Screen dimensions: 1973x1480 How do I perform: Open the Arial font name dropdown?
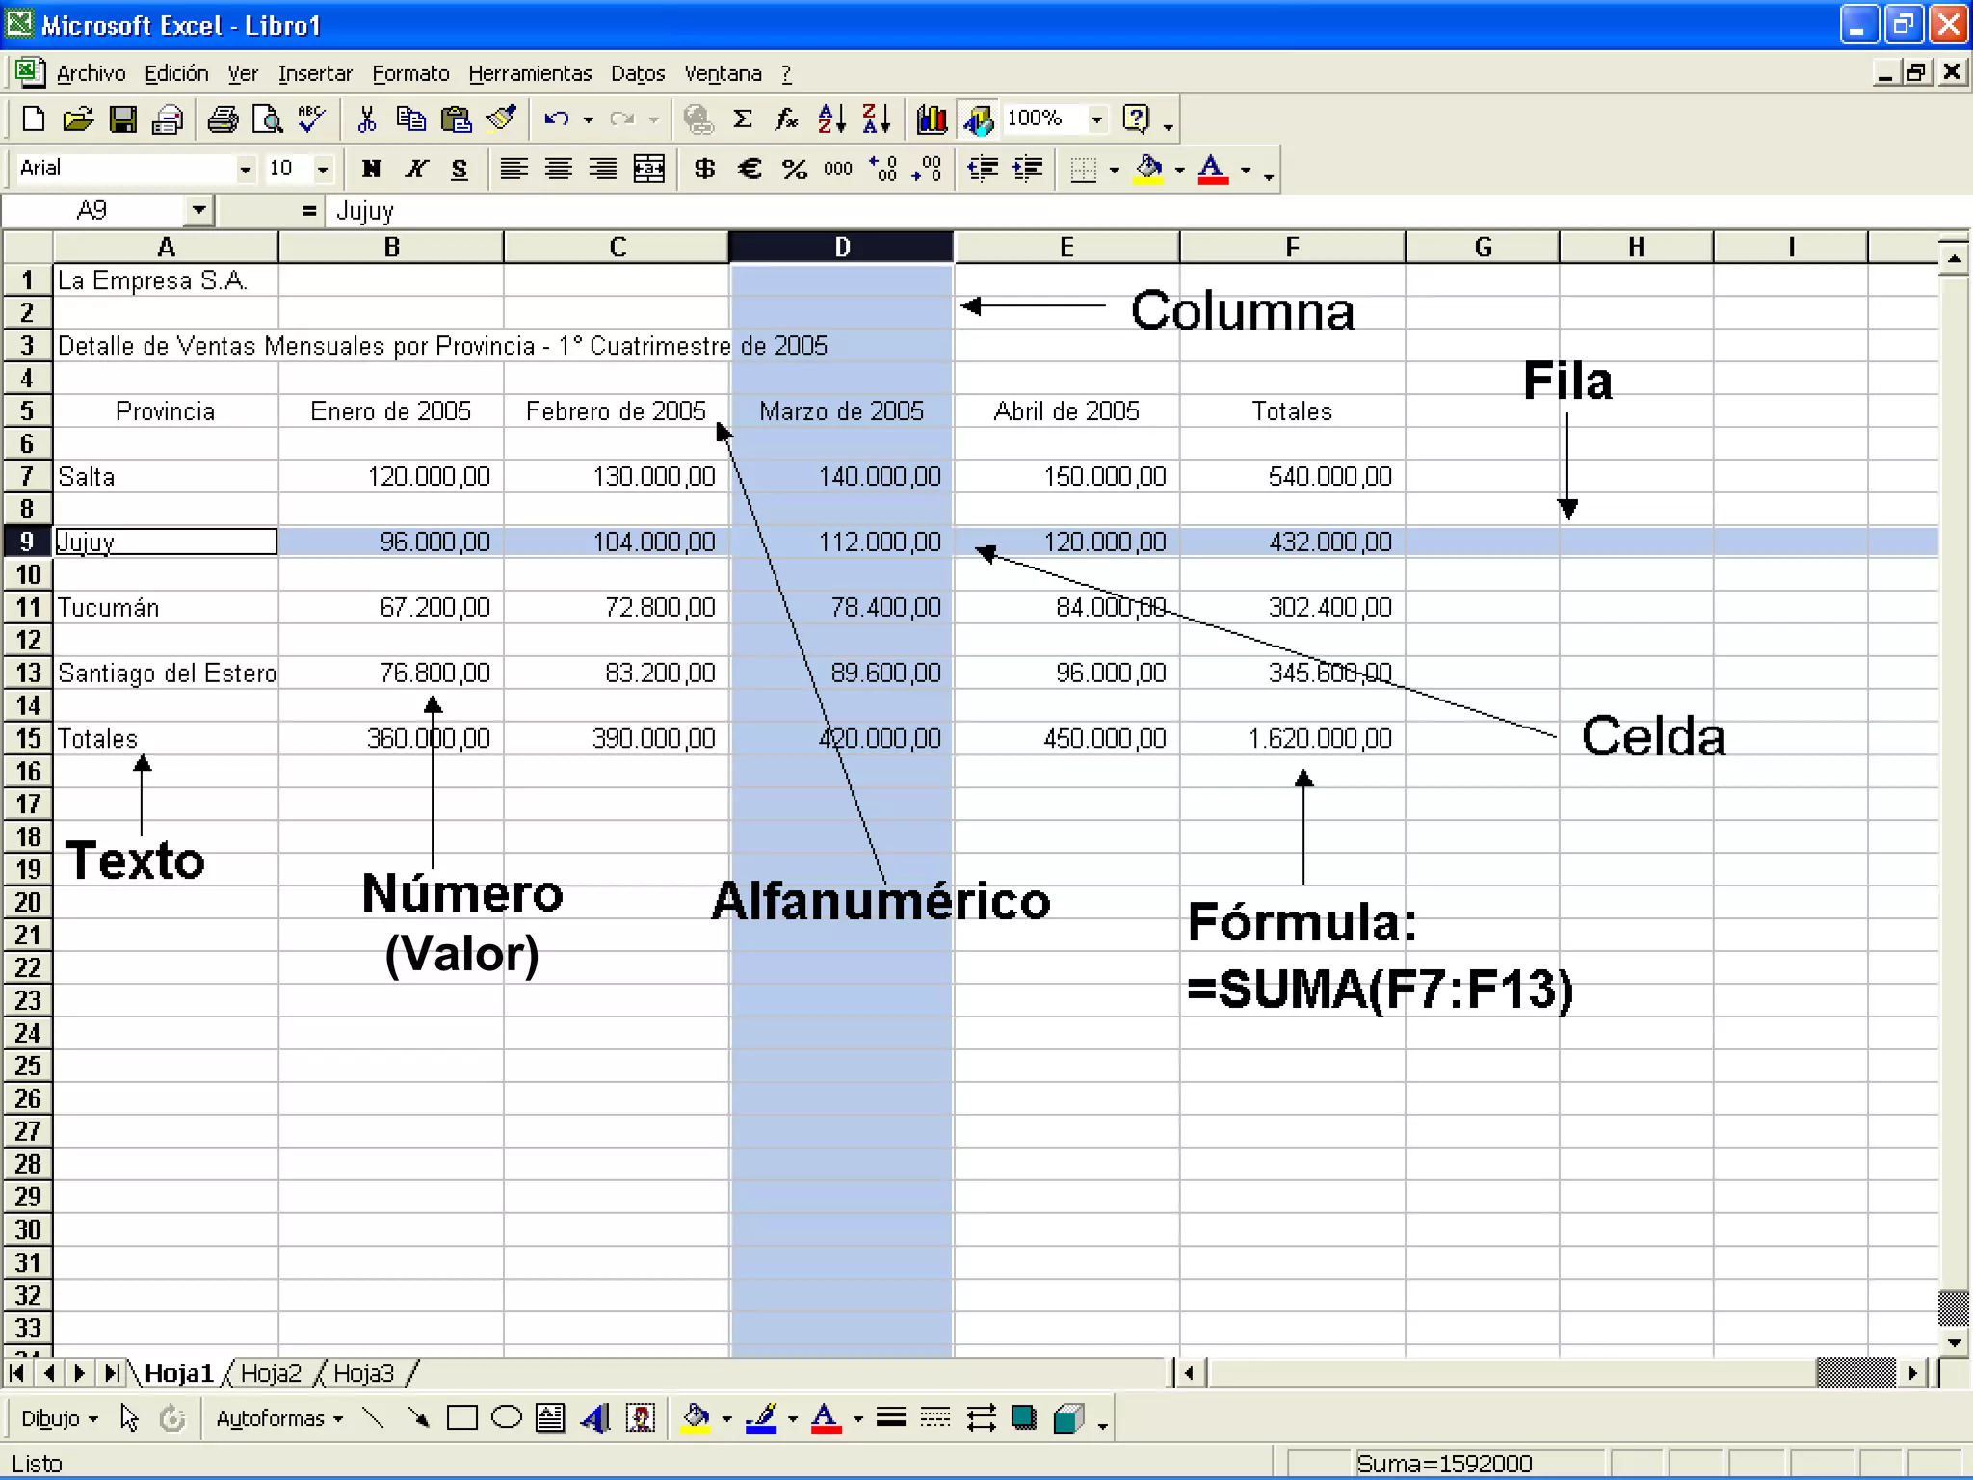(246, 170)
